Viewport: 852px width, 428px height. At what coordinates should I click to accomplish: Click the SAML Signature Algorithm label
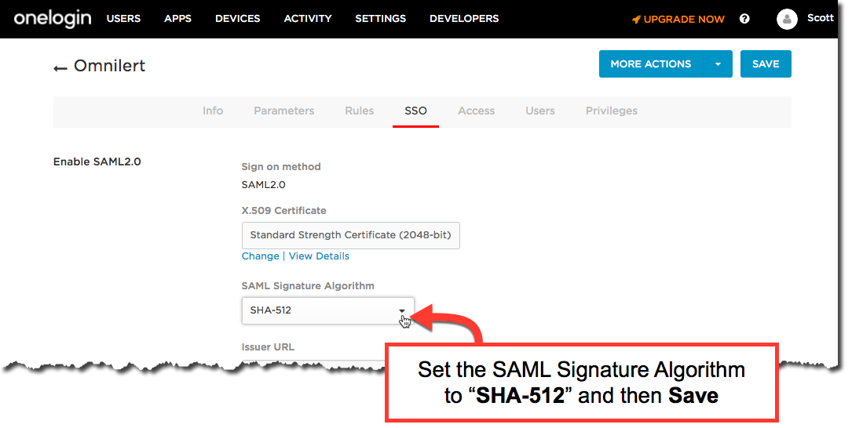pyautogui.click(x=308, y=286)
